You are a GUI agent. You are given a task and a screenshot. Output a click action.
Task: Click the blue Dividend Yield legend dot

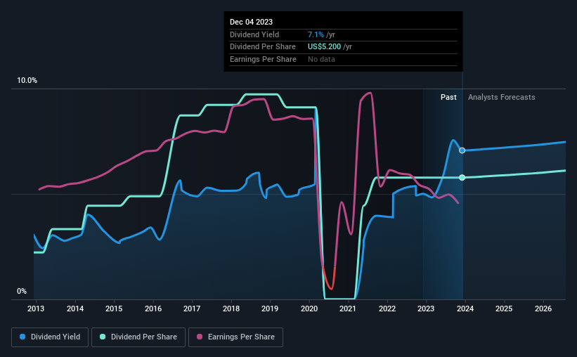(x=22, y=337)
